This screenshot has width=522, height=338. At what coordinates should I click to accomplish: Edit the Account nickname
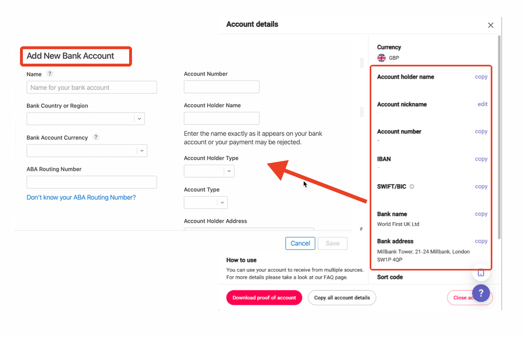482,104
